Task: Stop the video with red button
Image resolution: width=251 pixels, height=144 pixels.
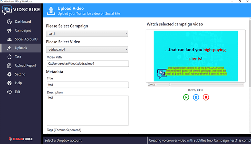Action: click(x=206, y=97)
